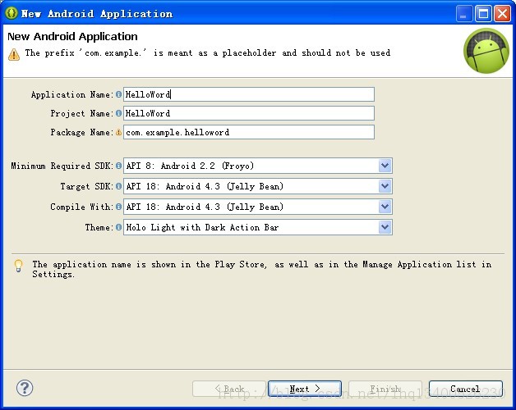The image size is (516, 410).
Task: Click the info icon beside Project Name
Action: pos(118,113)
